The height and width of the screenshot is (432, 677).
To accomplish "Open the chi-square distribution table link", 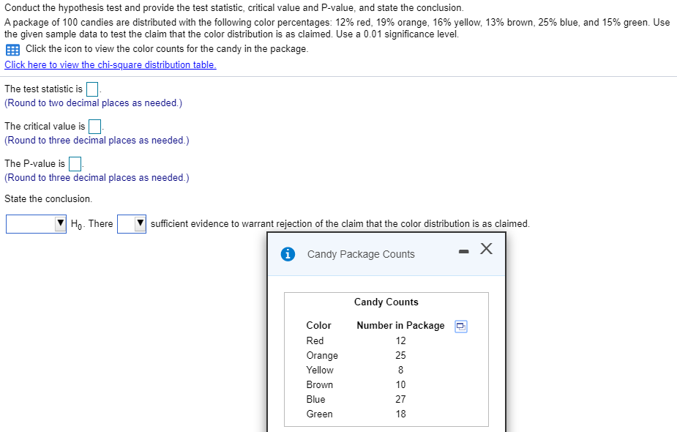I will point(110,64).
